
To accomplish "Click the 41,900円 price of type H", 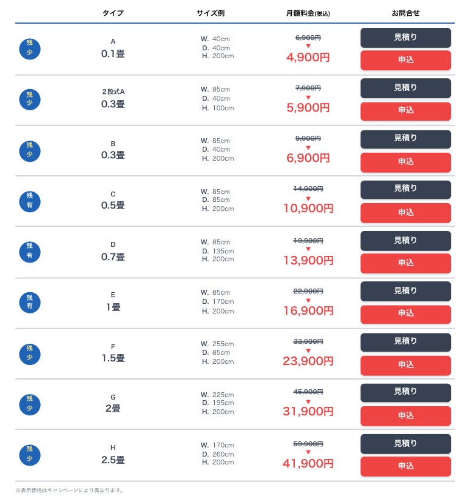I will [308, 463].
